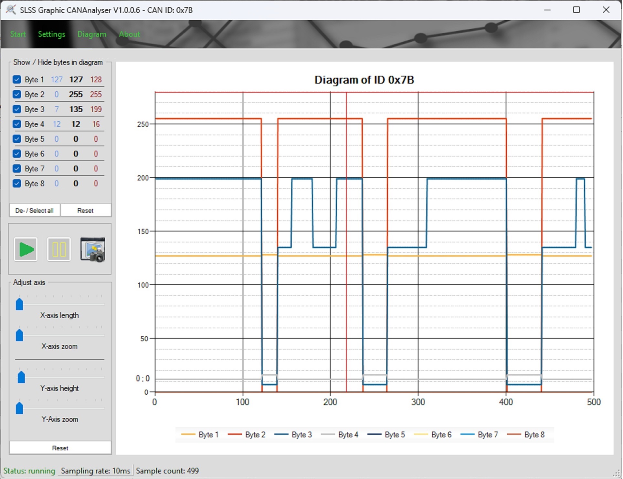
Task: Click Reset next to De-/Select all
Action: (x=85, y=210)
